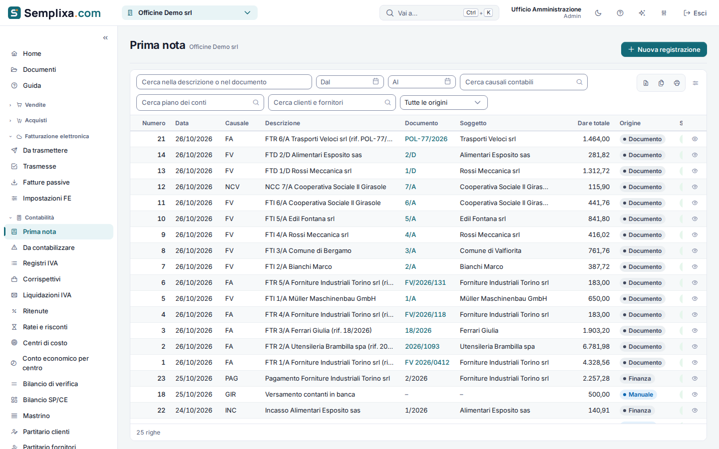Click Nuova registrazione button
719x449 pixels.
point(664,49)
